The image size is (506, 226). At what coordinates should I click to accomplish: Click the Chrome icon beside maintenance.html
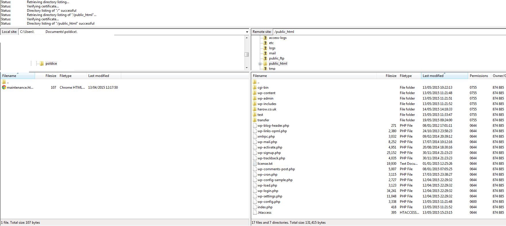(x=4, y=88)
